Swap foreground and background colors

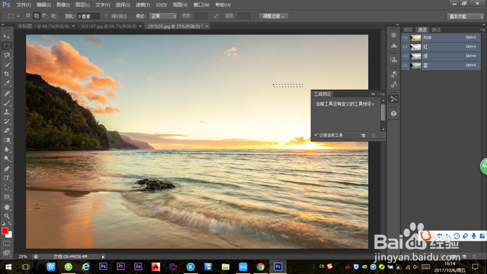pyautogui.click(x=10, y=224)
